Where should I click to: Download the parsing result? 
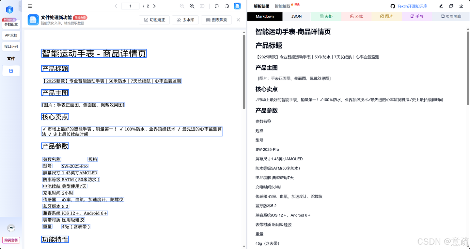461,6
